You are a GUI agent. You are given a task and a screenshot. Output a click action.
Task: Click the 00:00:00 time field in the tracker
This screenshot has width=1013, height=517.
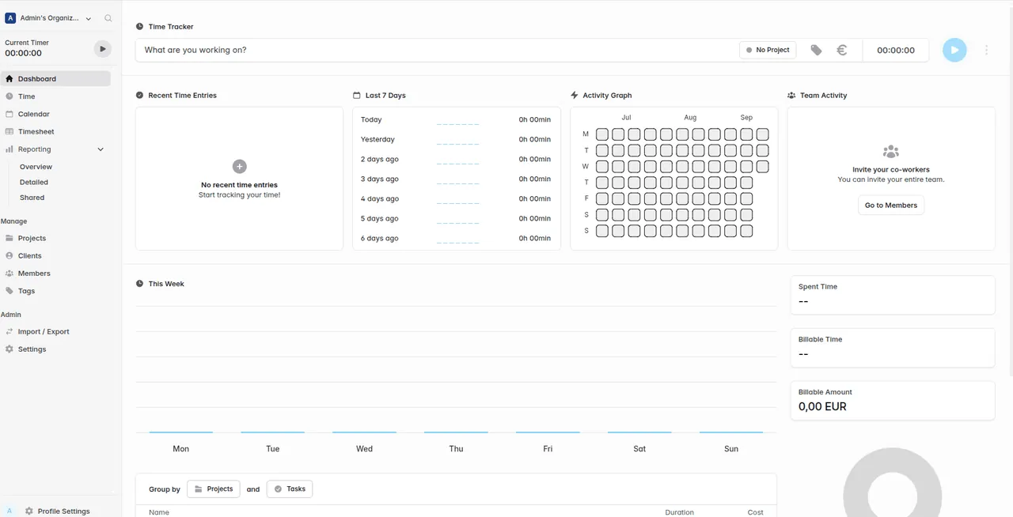point(896,50)
